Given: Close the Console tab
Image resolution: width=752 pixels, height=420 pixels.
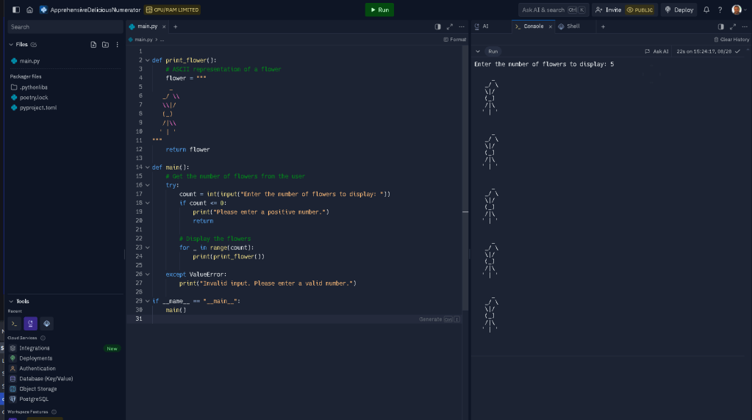Looking at the screenshot, I should point(551,27).
